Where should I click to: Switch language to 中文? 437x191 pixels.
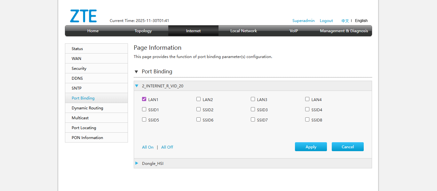coord(345,21)
